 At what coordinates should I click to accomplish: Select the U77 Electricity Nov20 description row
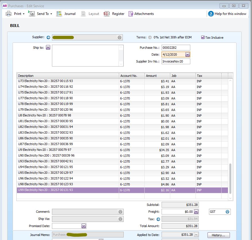point(68,98)
